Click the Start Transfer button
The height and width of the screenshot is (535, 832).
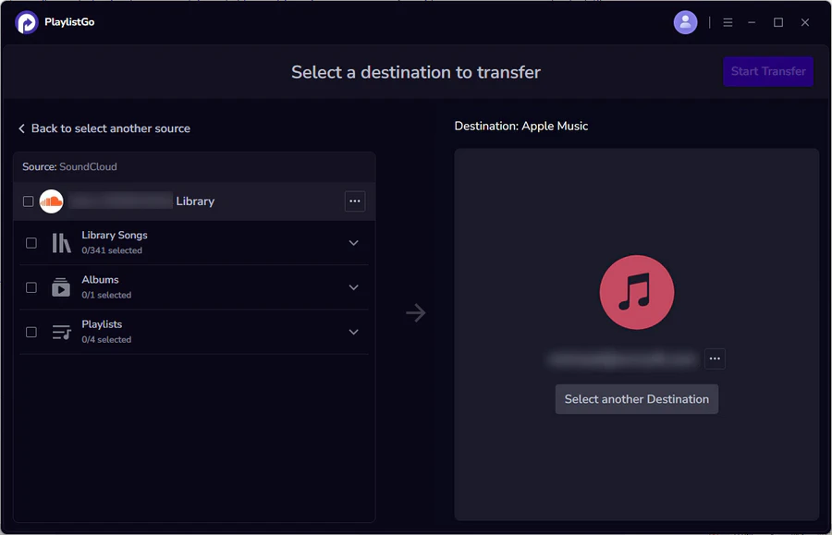[768, 71]
